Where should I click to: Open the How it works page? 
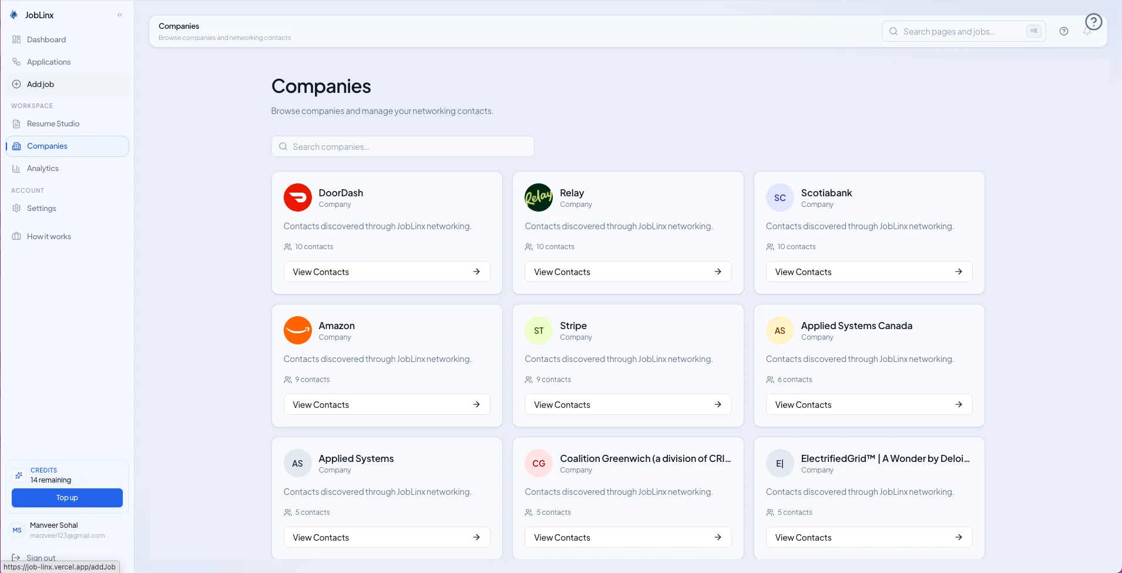coord(67,236)
